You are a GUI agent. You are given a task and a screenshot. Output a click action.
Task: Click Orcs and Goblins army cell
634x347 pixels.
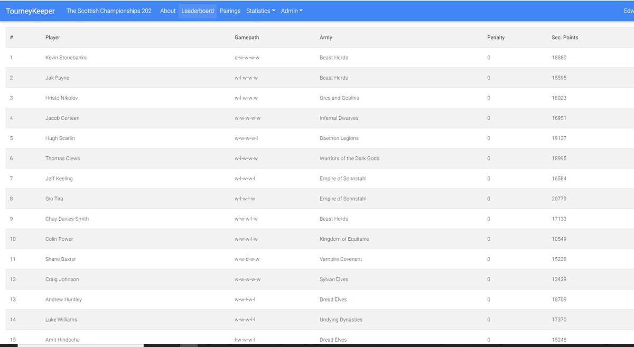(339, 98)
